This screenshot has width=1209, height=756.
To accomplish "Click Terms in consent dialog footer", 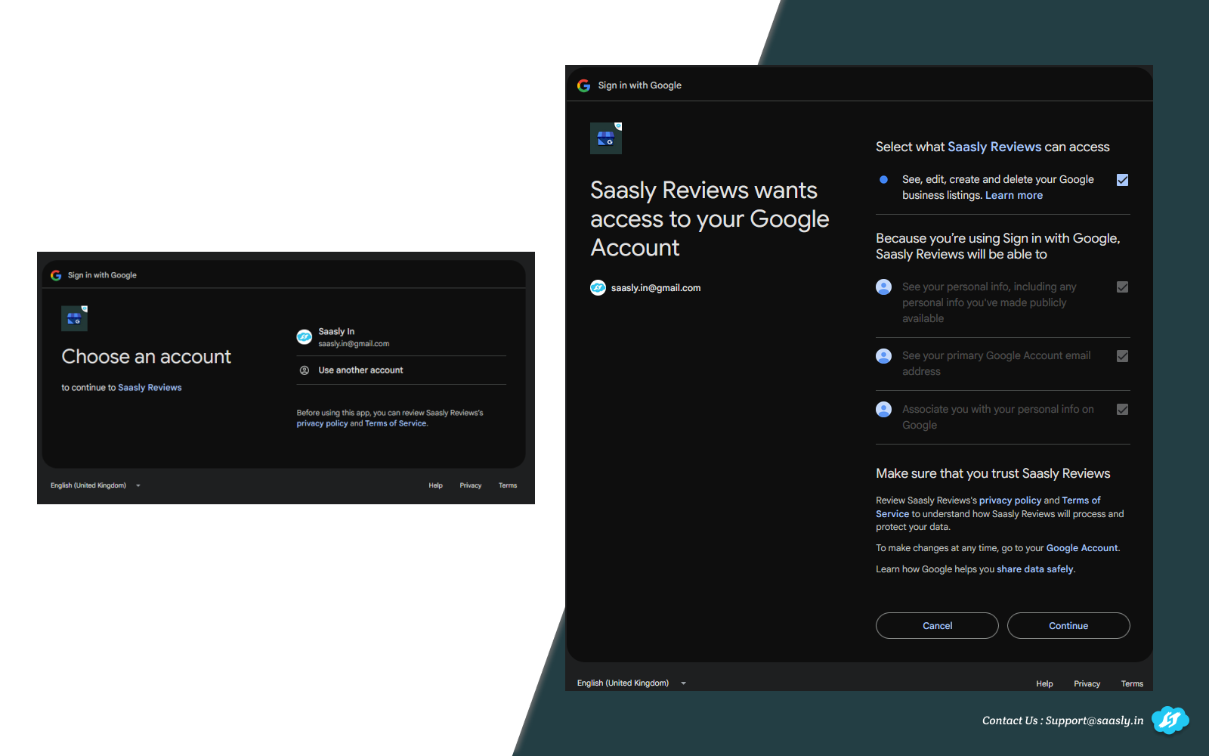I will coord(1132,684).
